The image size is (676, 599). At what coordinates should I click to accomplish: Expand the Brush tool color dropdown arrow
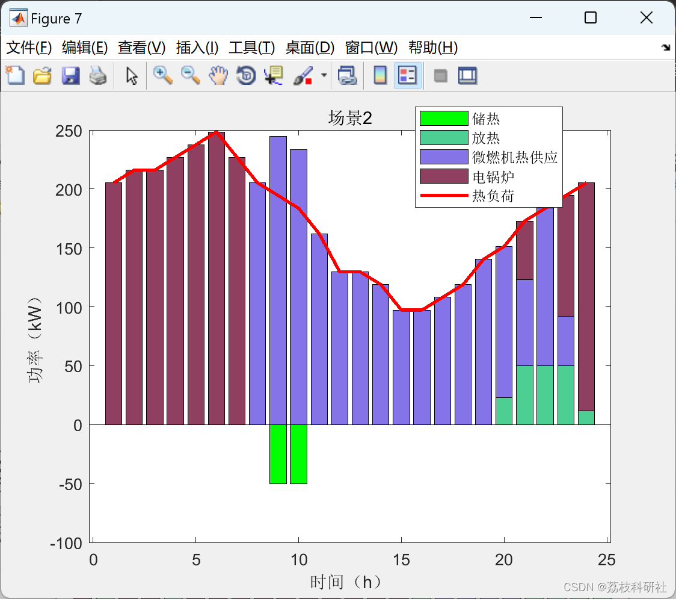[x=324, y=75]
